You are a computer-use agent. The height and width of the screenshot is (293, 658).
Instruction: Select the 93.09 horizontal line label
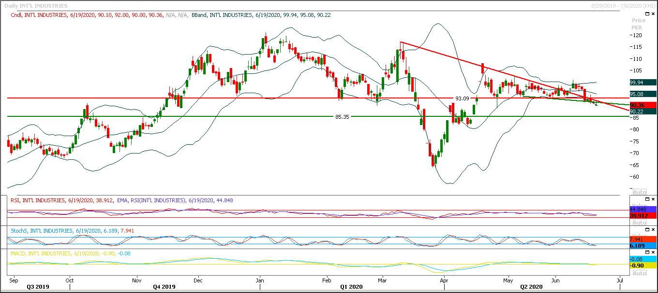[x=462, y=98]
